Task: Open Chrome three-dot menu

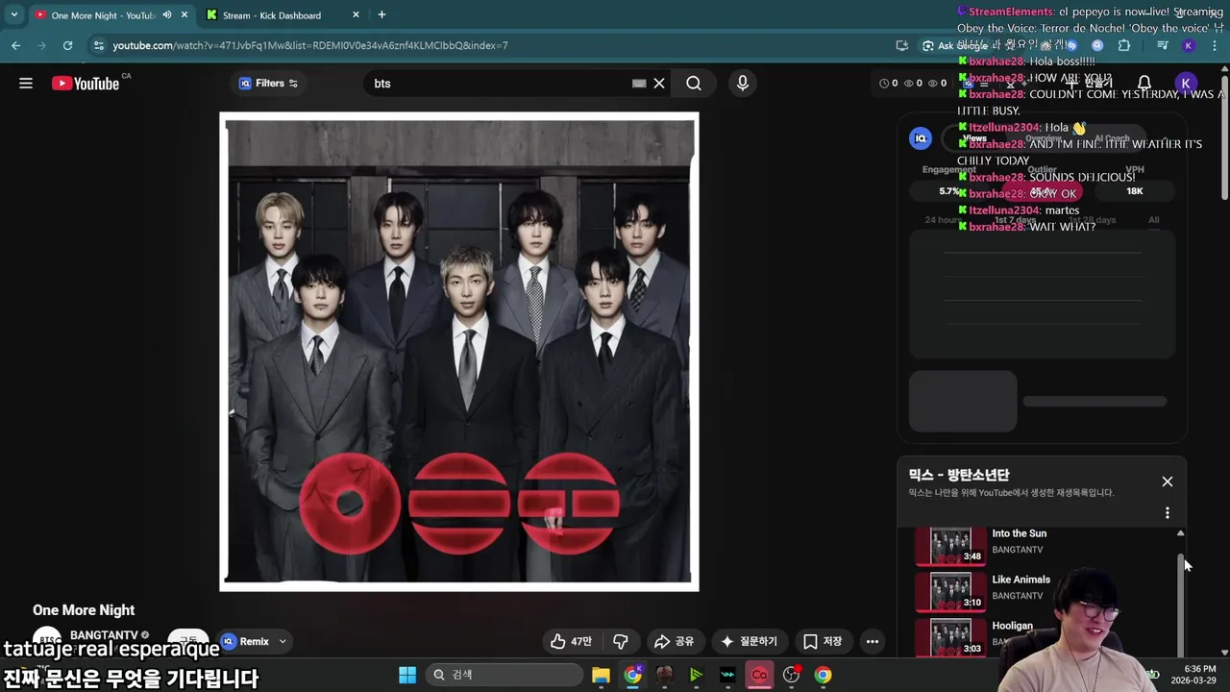Action: pos(1215,45)
